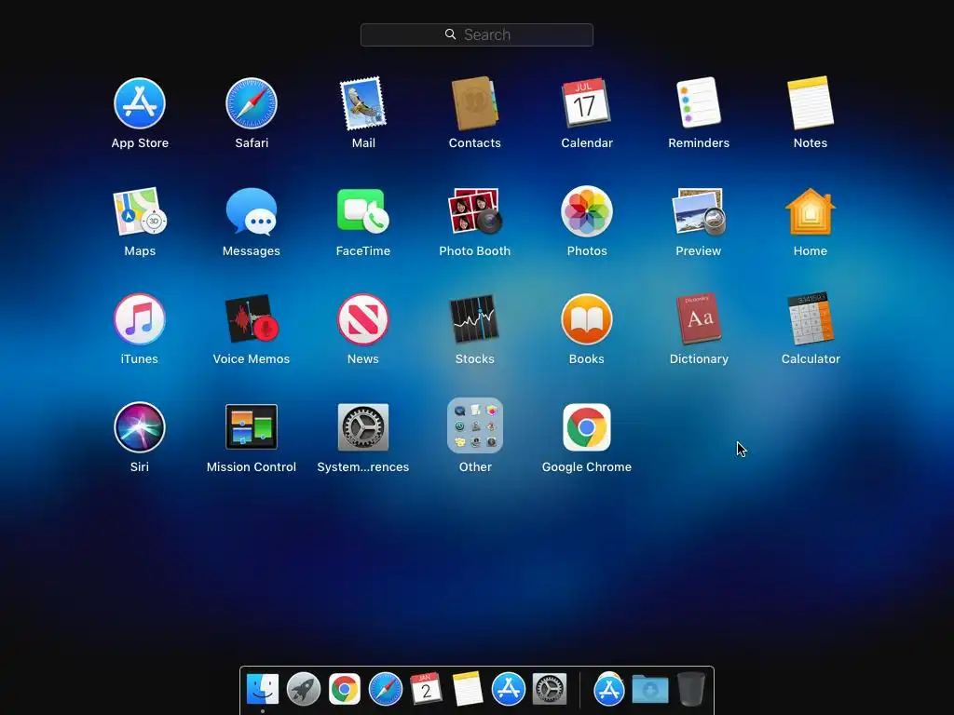Viewport: 954px width, 715px height.
Task: Open iTunes
Action: tap(140, 319)
